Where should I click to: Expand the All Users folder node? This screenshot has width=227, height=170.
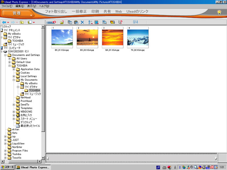point(10,59)
